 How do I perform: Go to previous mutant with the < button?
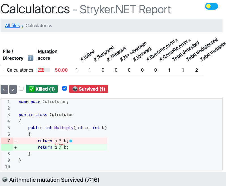(4, 89)
